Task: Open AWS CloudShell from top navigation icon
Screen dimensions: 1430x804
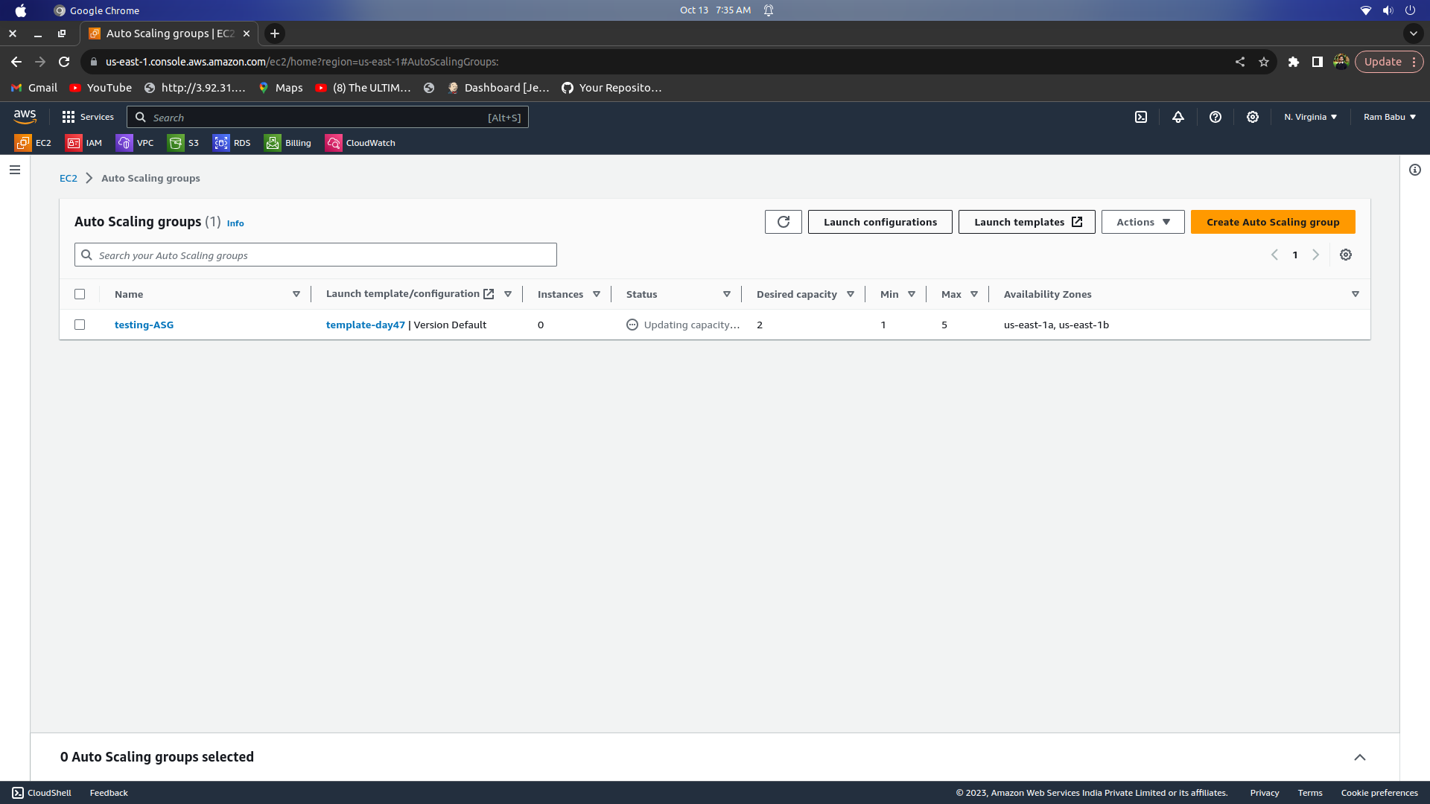Action: pos(1141,117)
